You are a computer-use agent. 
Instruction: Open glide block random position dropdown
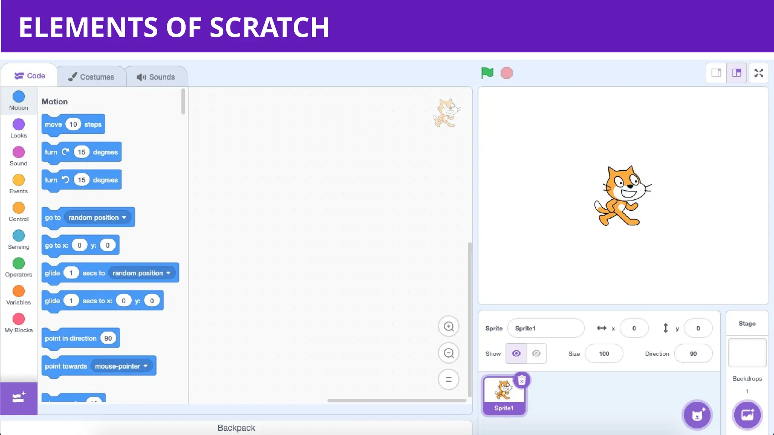pos(142,273)
